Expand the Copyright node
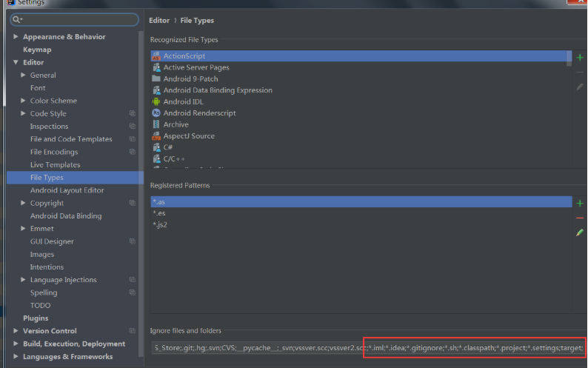The height and width of the screenshot is (368, 588). 23,203
